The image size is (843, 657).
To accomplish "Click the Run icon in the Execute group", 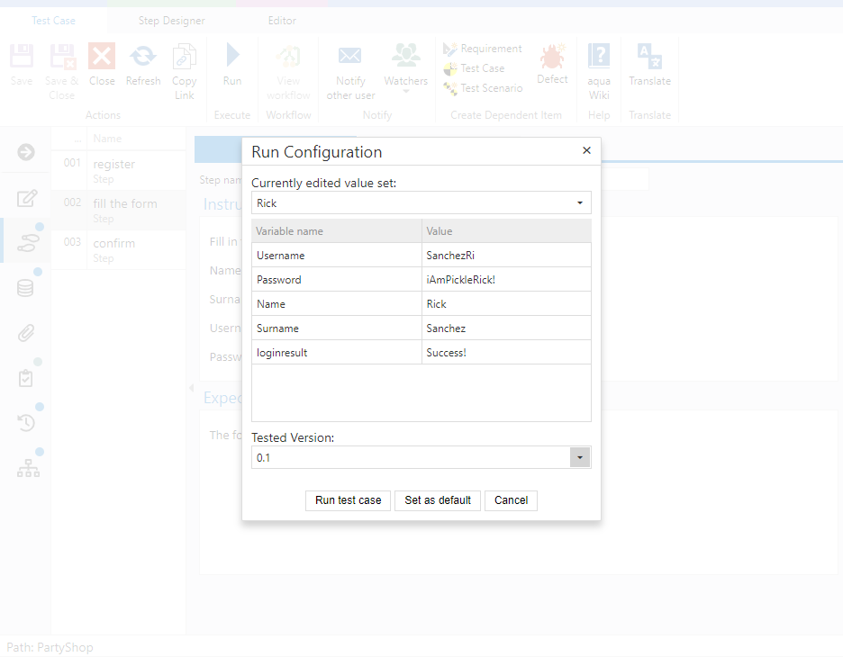I will (x=232, y=56).
